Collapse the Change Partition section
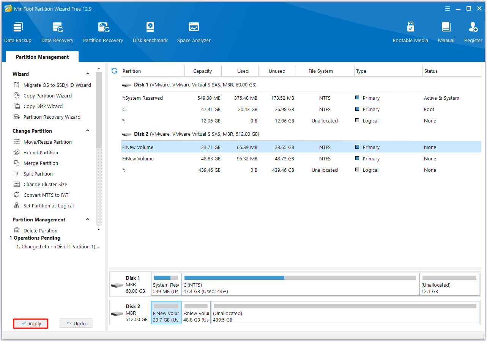487x342 pixels. (88, 131)
